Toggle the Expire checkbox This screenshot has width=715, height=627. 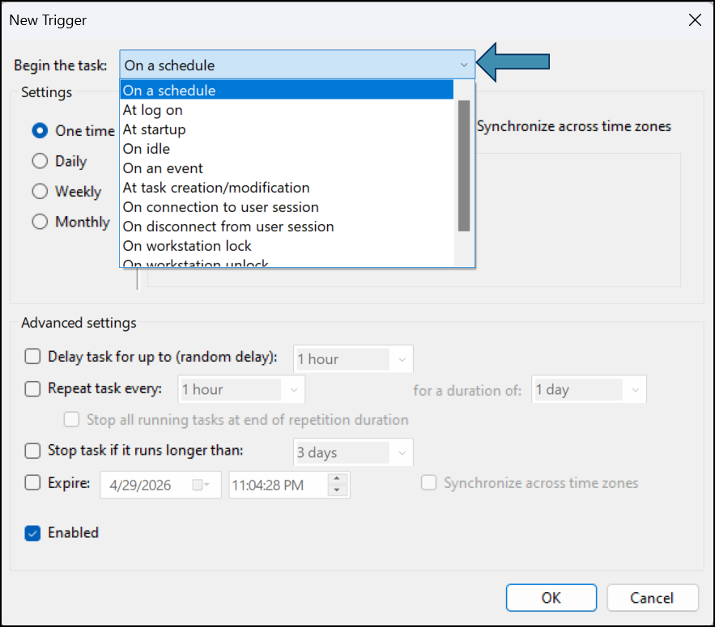[33, 483]
